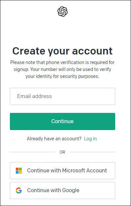Choose Continue with Microsoft Account
This screenshot has height=206, width=131.
63,171
